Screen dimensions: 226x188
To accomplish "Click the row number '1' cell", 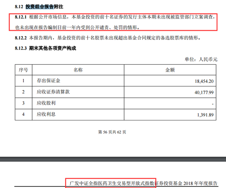I will point(23,81).
